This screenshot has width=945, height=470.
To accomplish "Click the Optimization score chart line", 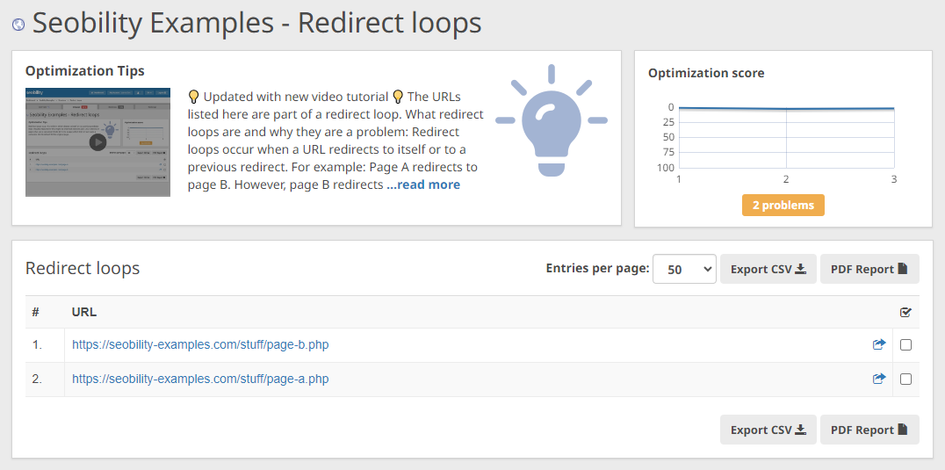I will (x=786, y=108).
